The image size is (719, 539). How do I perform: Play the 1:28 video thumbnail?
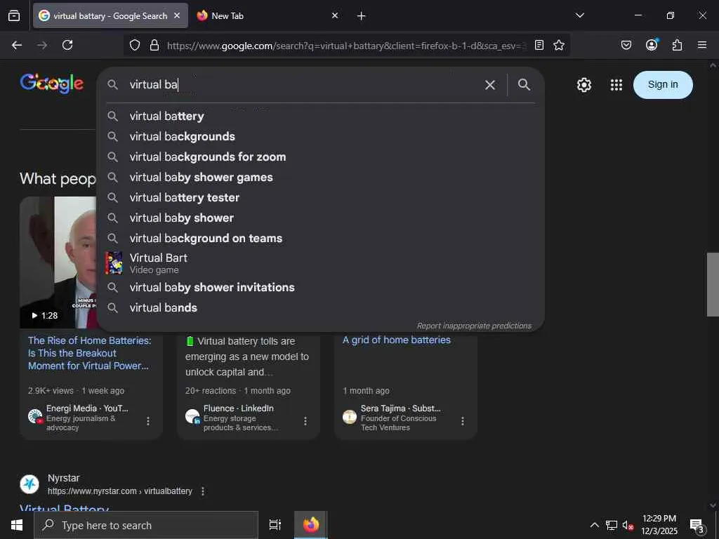(x=58, y=262)
